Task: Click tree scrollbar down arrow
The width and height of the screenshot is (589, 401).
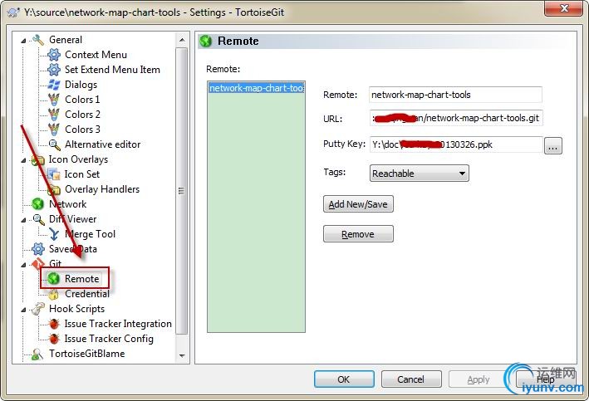Action: [x=182, y=355]
